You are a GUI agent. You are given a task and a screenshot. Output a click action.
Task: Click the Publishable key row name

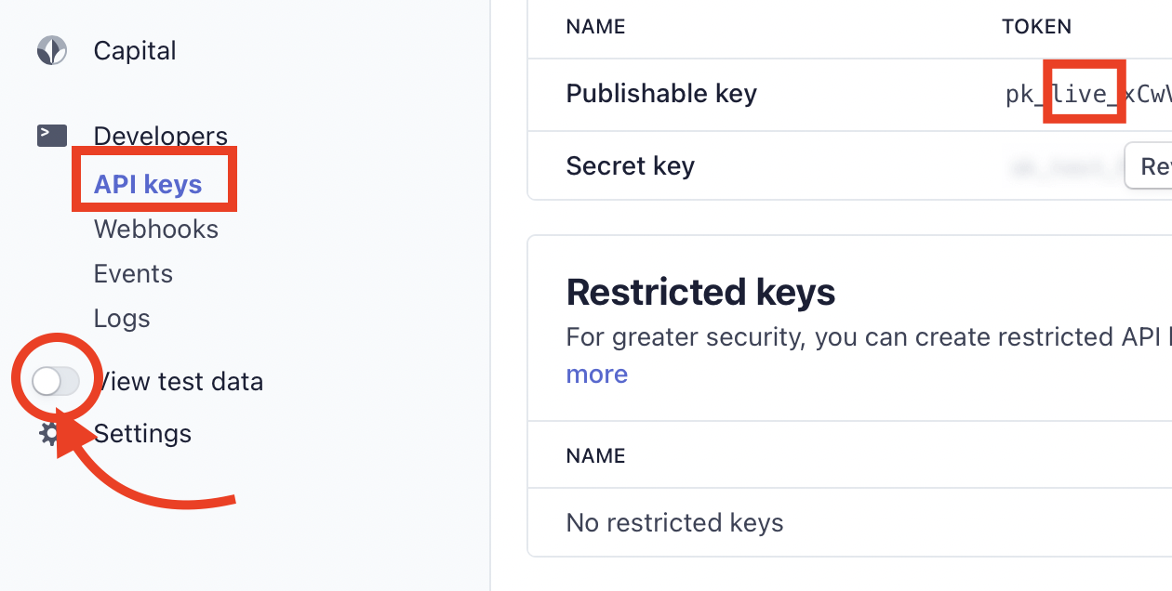pyautogui.click(x=661, y=94)
